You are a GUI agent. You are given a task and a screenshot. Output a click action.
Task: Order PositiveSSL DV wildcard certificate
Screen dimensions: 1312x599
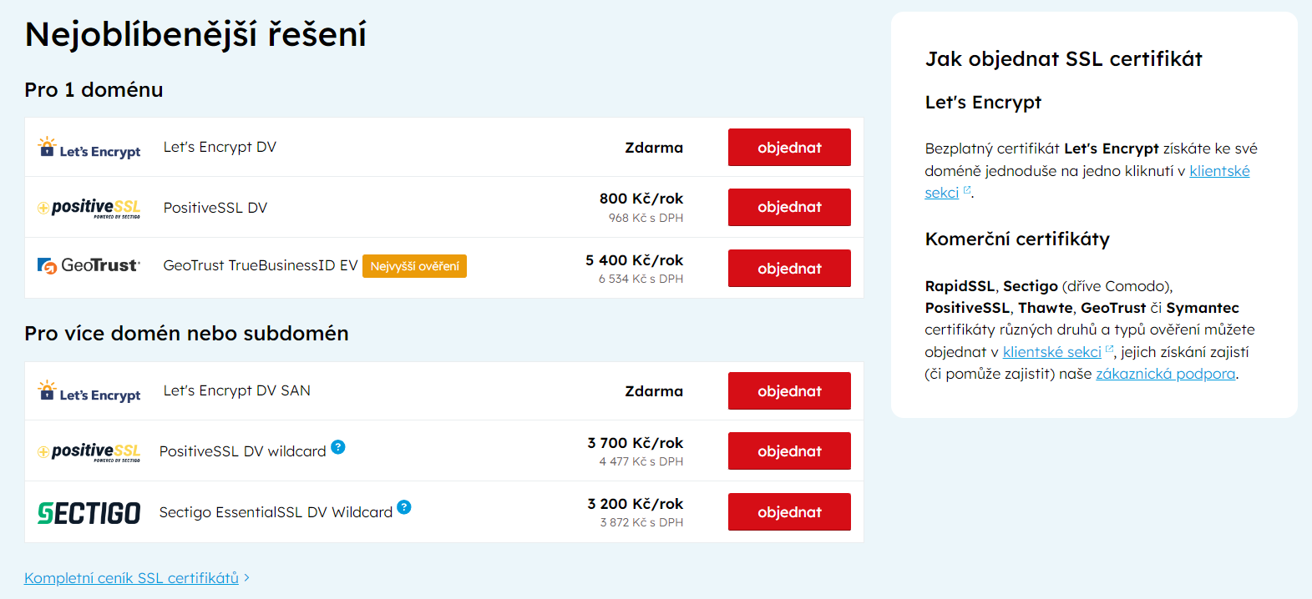click(789, 451)
